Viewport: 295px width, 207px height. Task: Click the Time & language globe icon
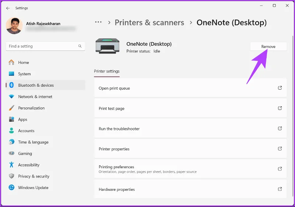click(11, 142)
